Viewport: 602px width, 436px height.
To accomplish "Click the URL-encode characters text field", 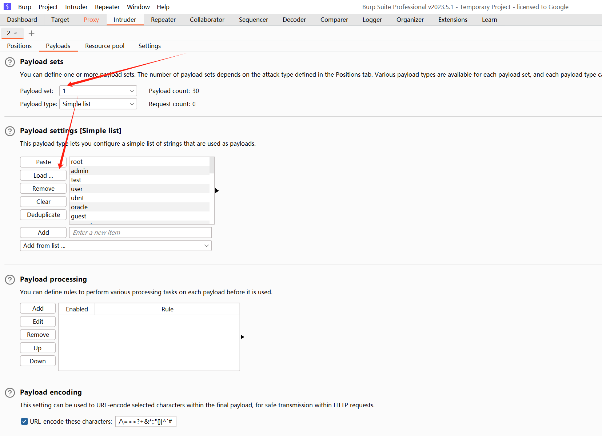I will point(146,421).
